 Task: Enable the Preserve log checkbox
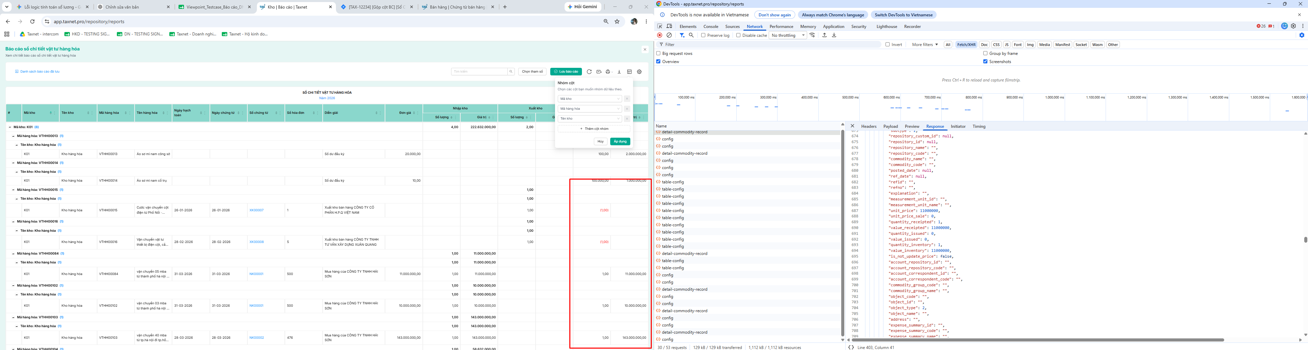point(703,35)
